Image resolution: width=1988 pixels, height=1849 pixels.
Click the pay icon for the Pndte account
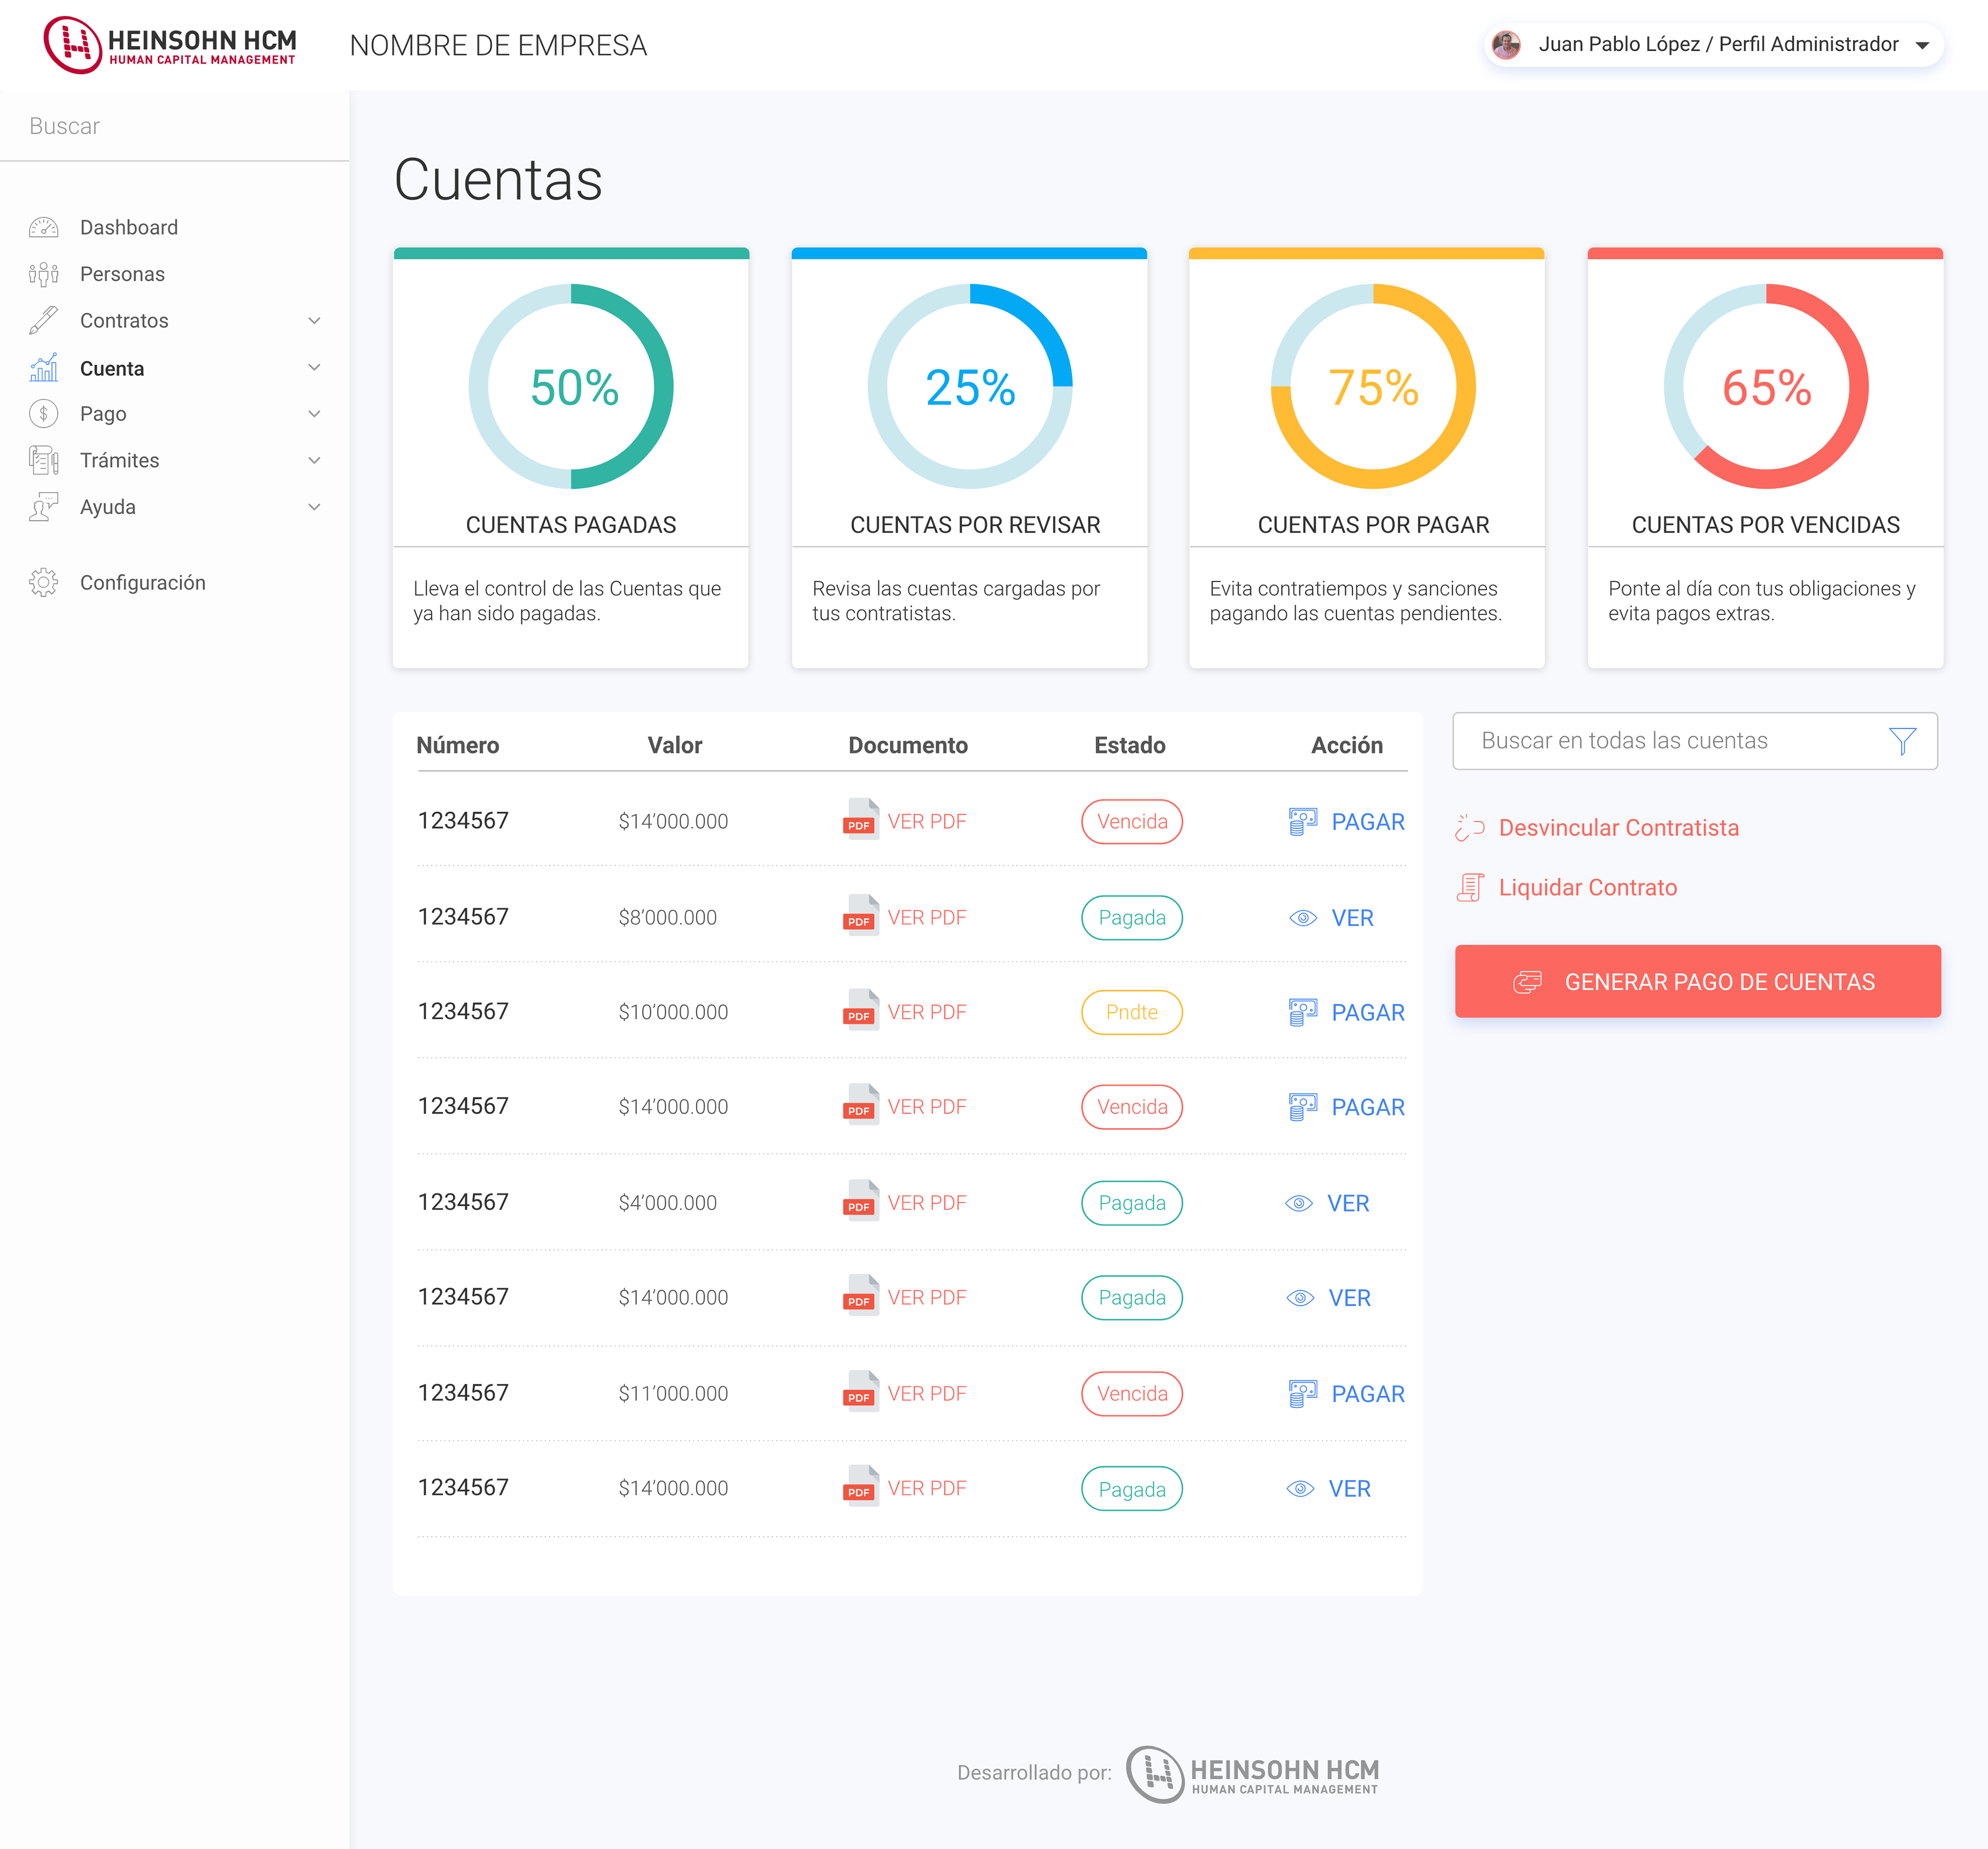pyautogui.click(x=1302, y=1013)
